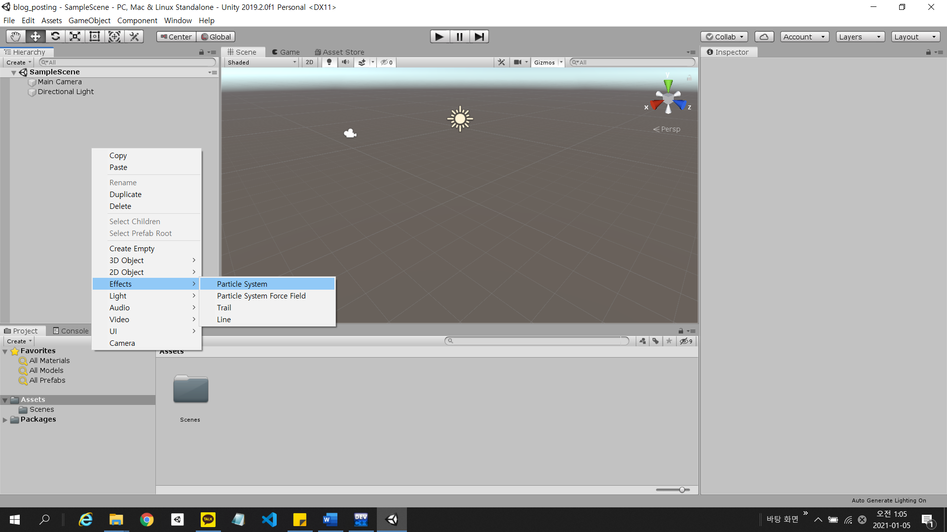Open the Shaded draw mode dropdown
The height and width of the screenshot is (532, 947).
[261, 63]
